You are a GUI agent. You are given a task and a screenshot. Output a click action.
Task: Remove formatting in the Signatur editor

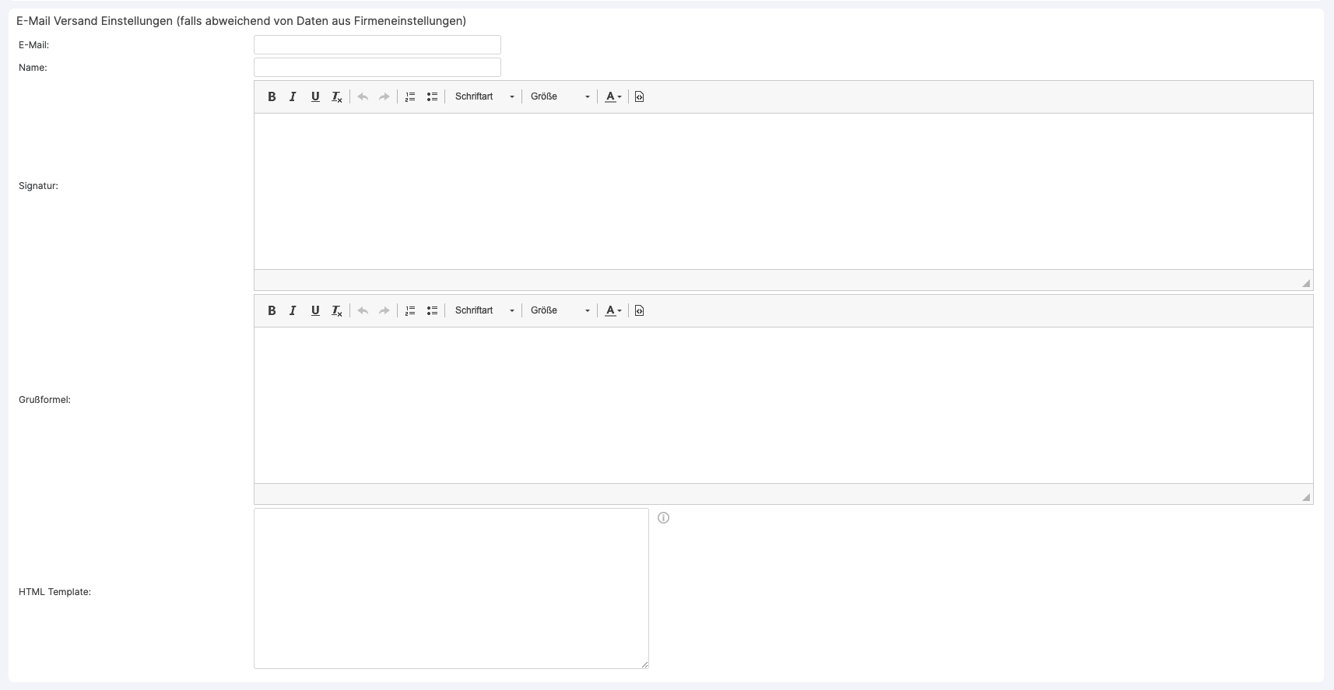337,96
